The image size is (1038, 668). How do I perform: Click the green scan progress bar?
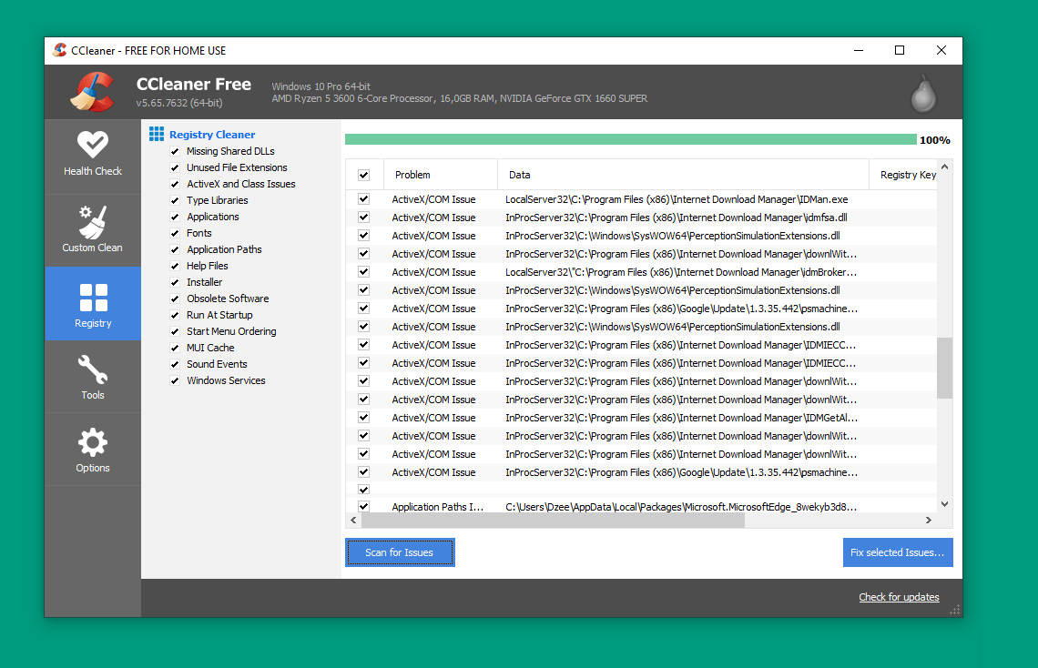(x=631, y=139)
